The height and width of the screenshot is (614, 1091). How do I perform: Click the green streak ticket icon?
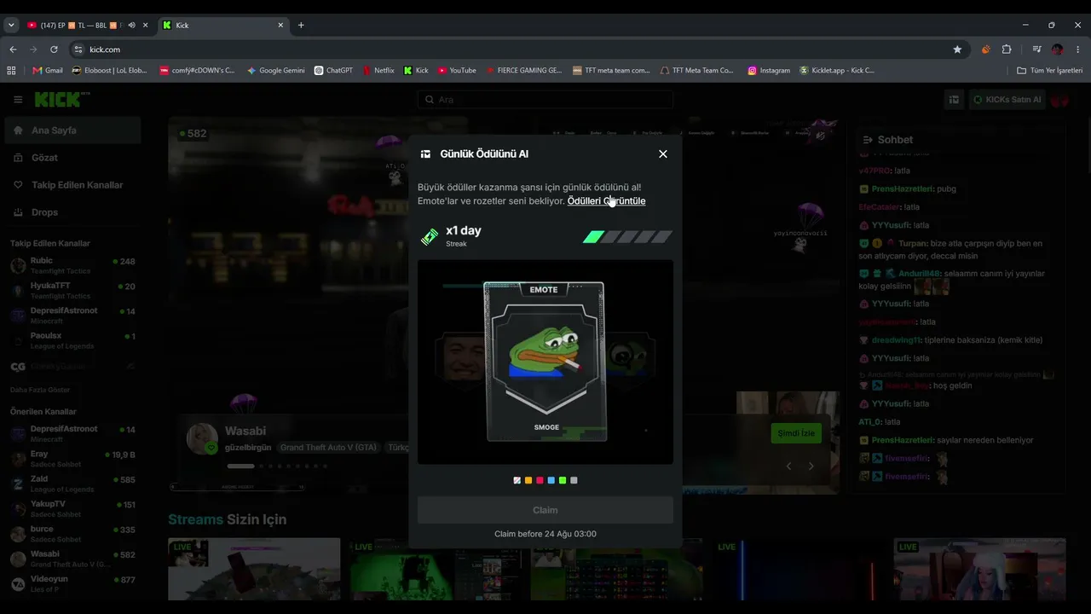click(430, 236)
